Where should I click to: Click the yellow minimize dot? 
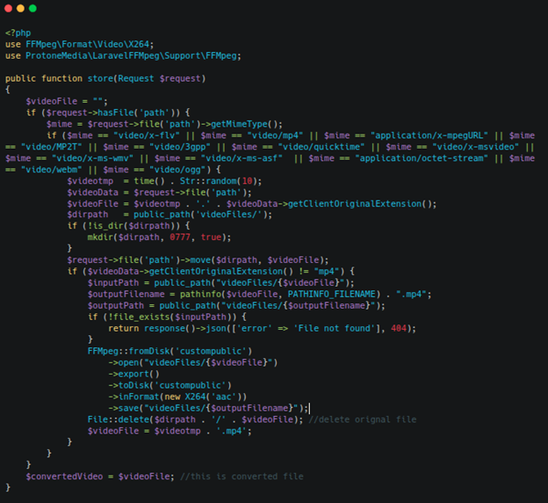point(20,8)
